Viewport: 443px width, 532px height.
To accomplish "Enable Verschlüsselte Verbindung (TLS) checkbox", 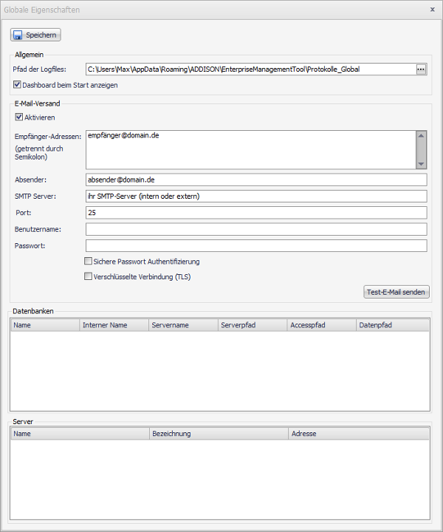I will coord(88,276).
